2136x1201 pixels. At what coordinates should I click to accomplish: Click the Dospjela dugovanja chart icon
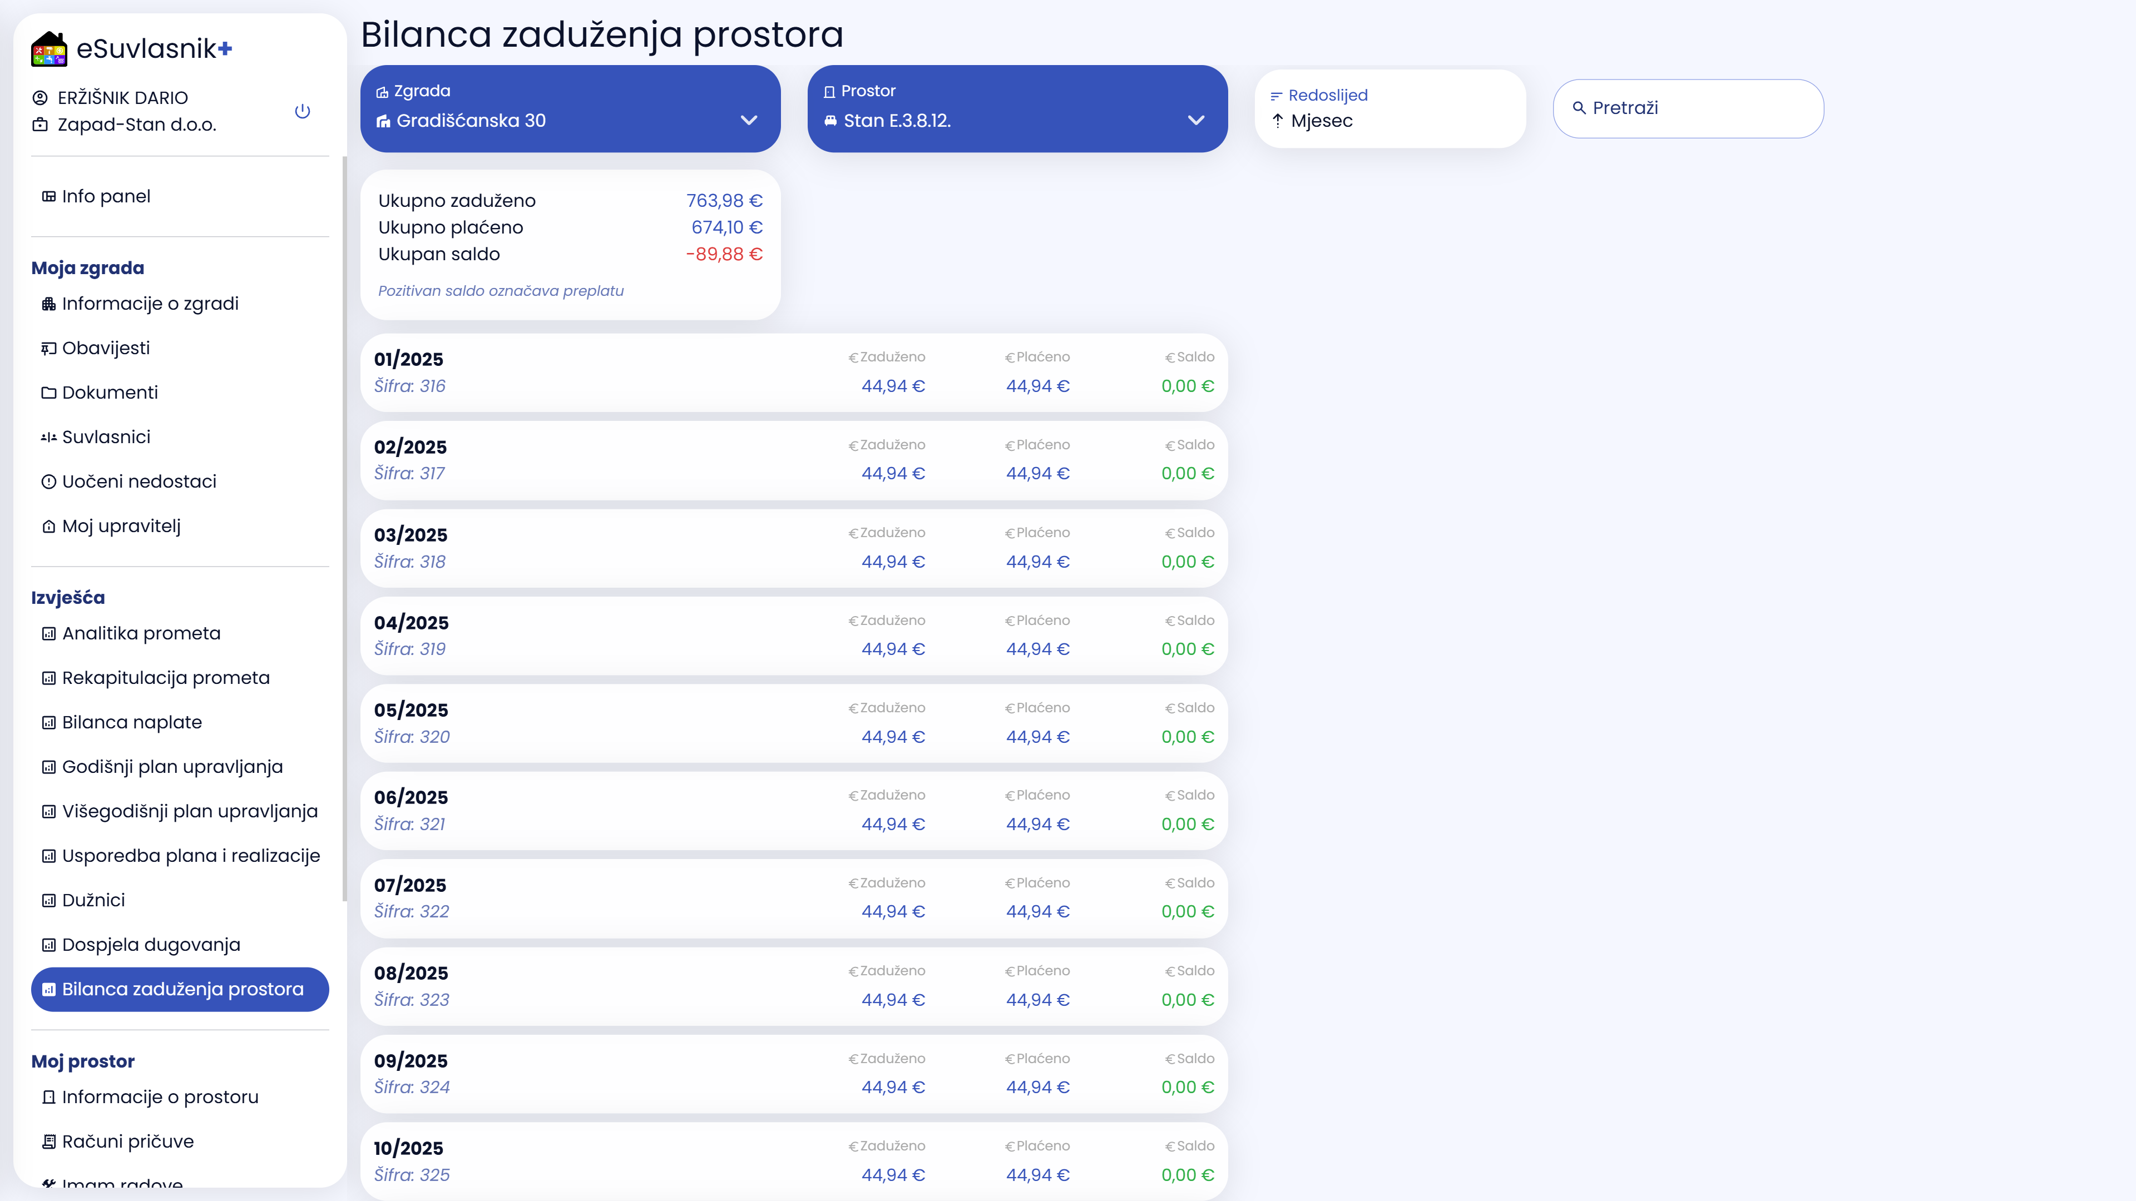pyautogui.click(x=49, y=945)
